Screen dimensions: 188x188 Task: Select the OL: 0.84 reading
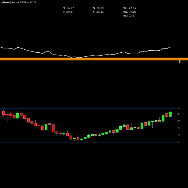coord(129,16)
